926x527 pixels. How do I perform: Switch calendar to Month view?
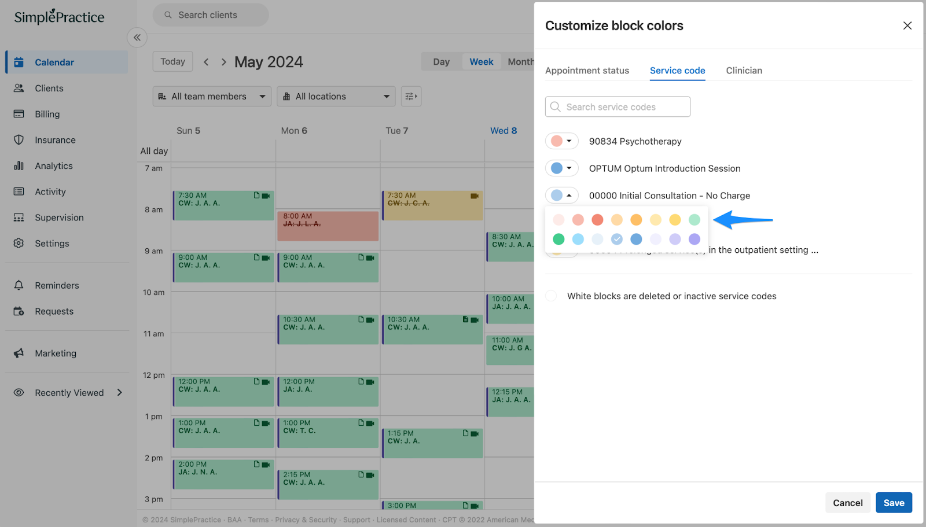click(520, 62)
